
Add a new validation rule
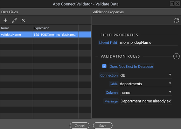[x=176, y=56]
